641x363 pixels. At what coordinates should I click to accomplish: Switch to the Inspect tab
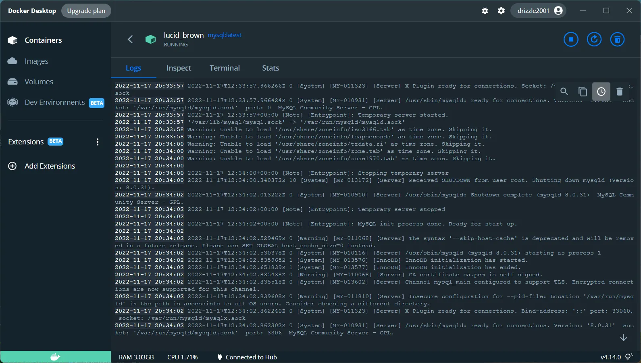pyautogui.click(x=179, y=68)
